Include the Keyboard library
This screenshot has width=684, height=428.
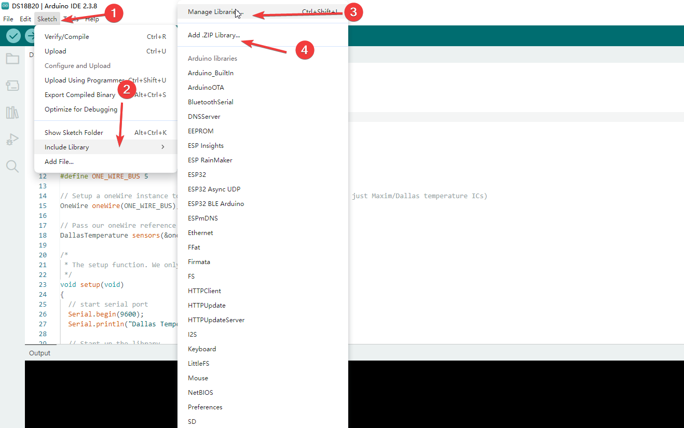[263, 349]
